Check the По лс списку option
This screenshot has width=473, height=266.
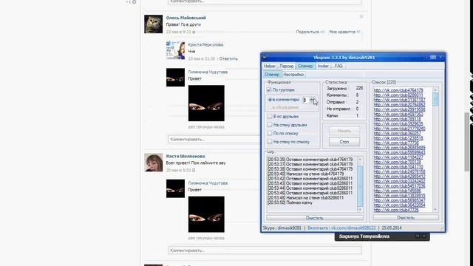click(270, 133)
